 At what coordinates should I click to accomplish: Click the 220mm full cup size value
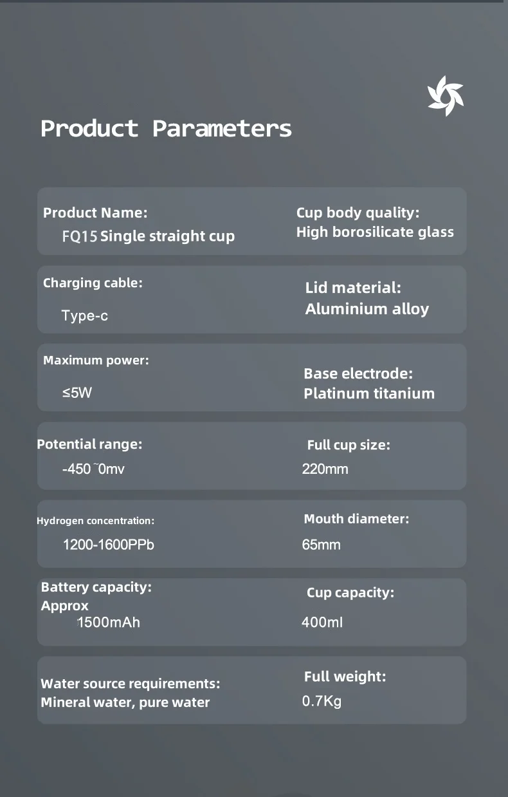click(x=325, y=469)
